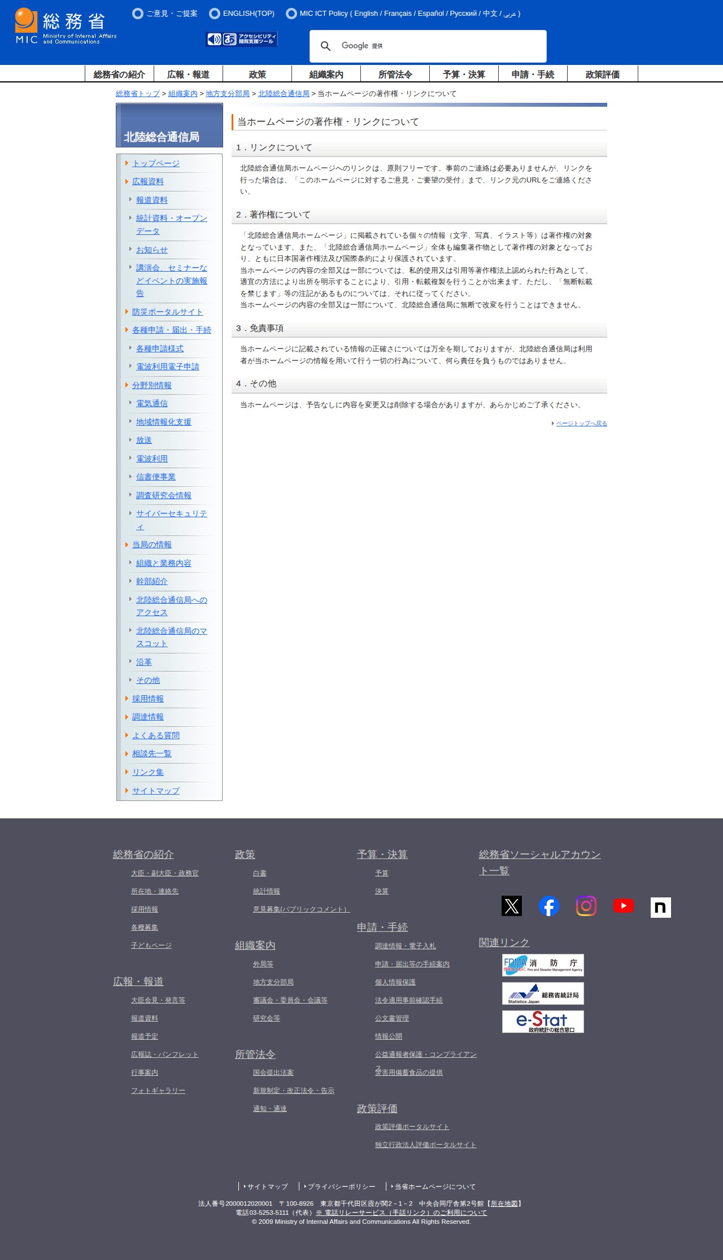Open the 政策 menu in navigation bar
Viewport: 723px width, 1260px height.
coord(257,74)
